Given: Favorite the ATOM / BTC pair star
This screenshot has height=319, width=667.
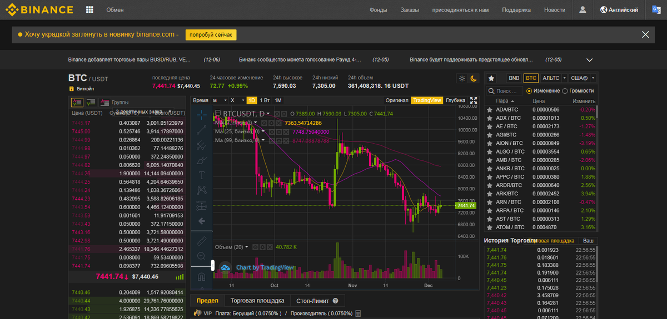Looking at the screenshot, I should click(x=490, y=227).
